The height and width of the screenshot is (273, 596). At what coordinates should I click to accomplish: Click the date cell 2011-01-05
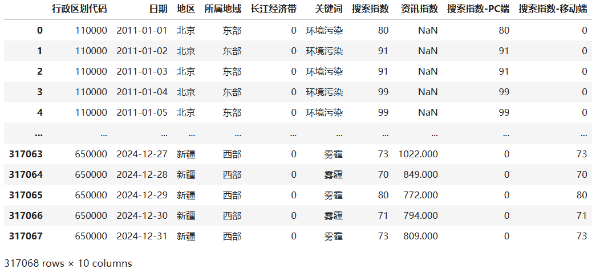pos(142,113)
